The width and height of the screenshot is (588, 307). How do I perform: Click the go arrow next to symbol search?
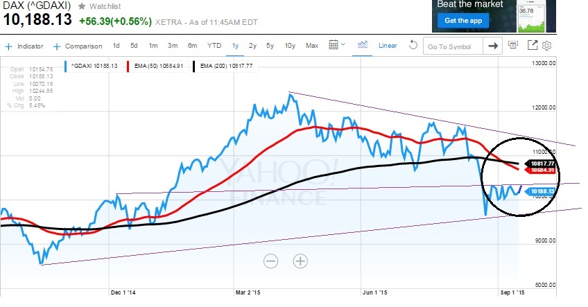[x=493, y=46]
